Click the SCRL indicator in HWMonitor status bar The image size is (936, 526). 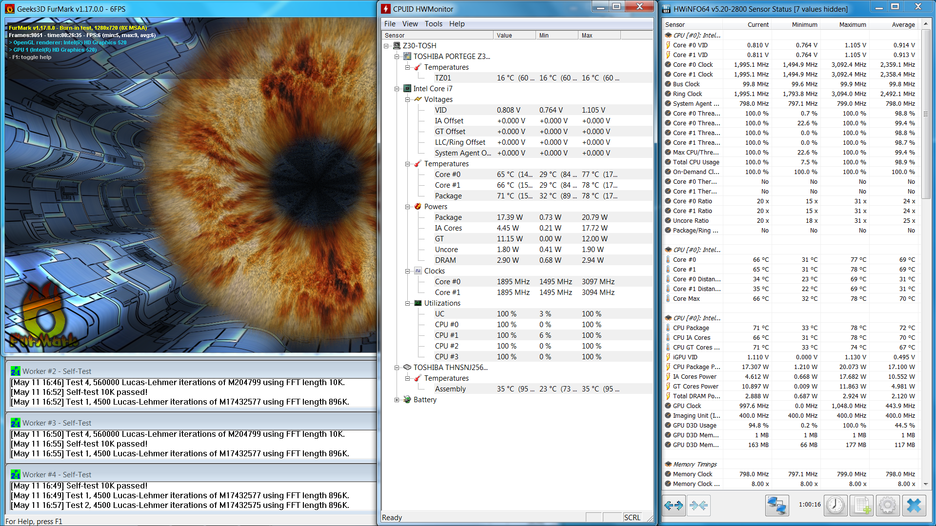pyautogui.click(x=632, y=518)
